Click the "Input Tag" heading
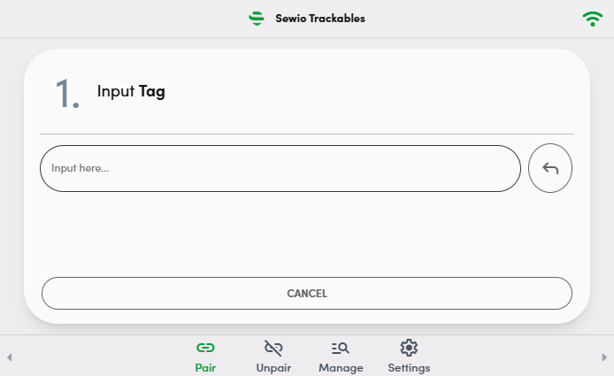Viewport: 614px width, 376px height. click(x=131, y=92)
